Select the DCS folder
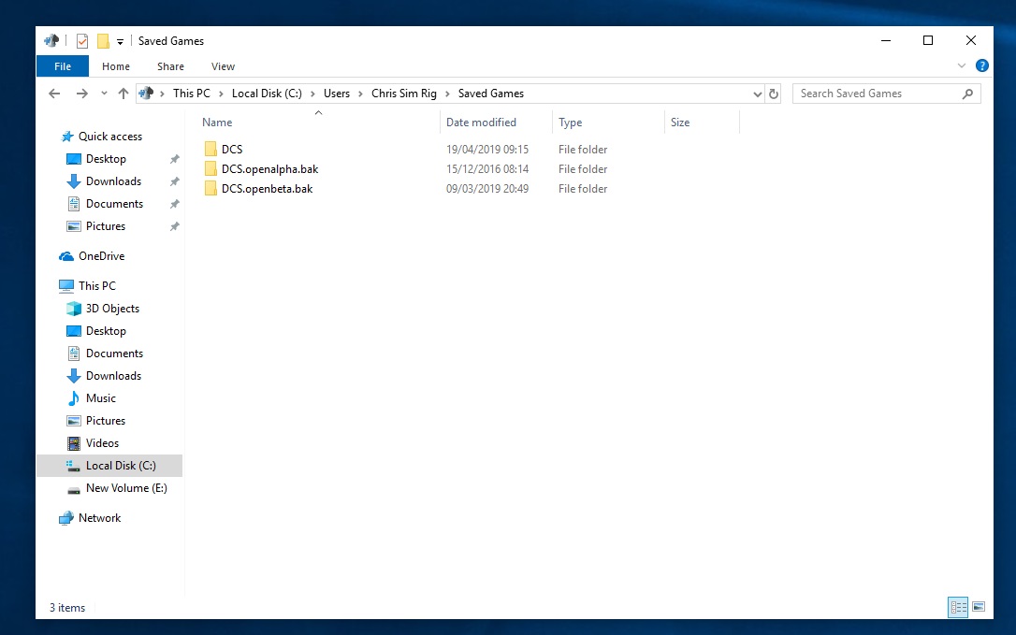1016x635 pixels. 232,149
